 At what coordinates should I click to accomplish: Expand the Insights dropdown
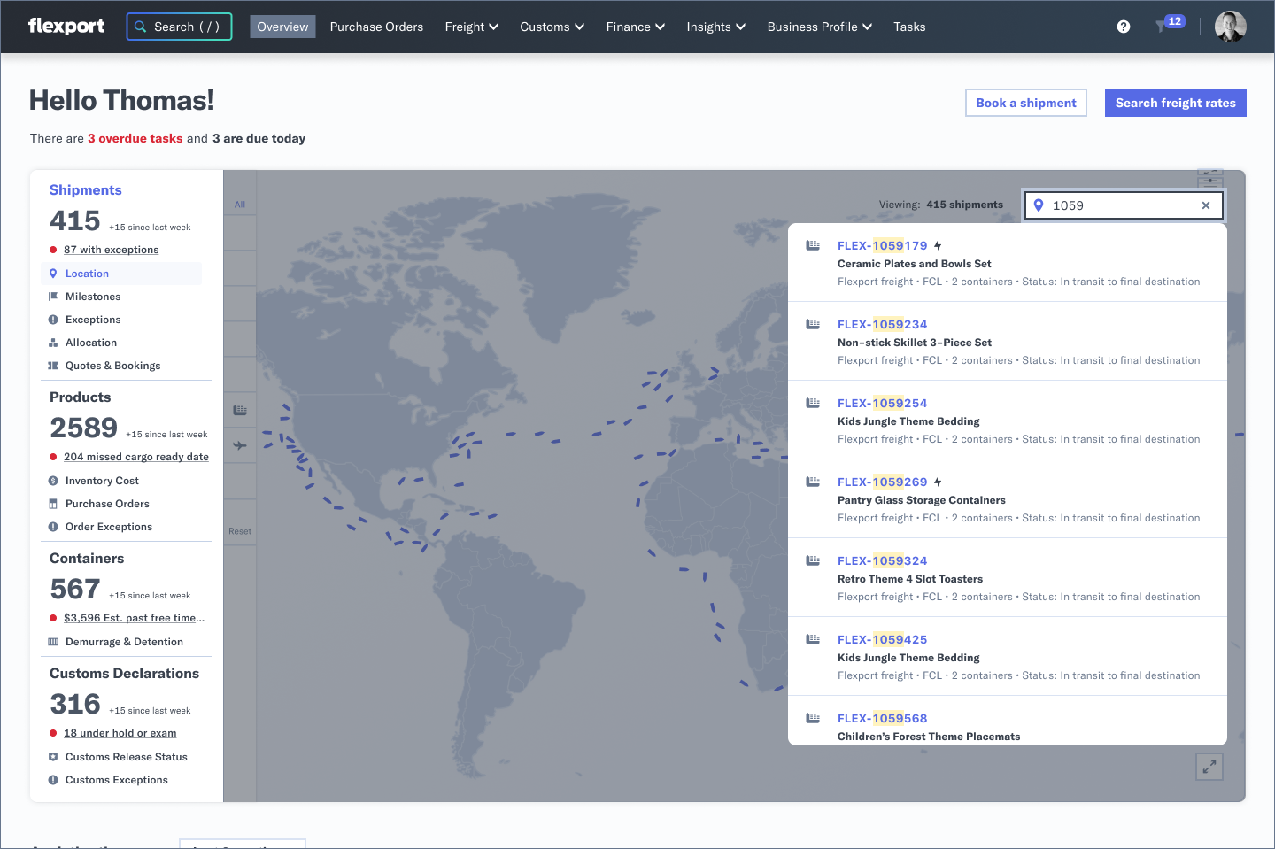715,27
